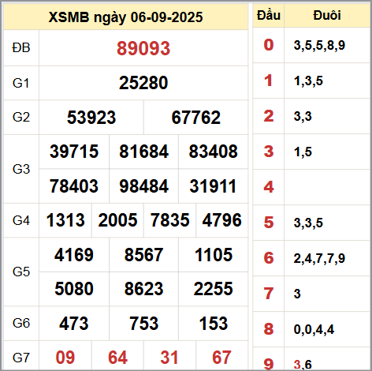This screenshot has height=371, width=372.
Task: Click G2 result 53923
Action: 91,118
